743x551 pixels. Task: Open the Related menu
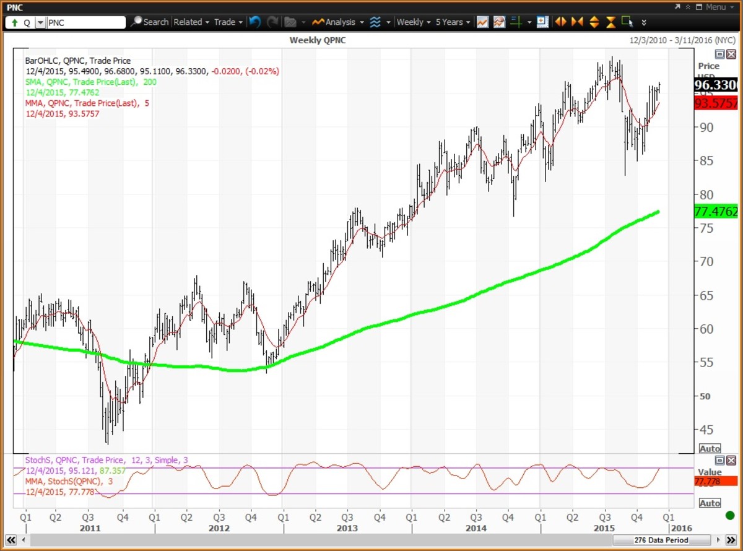191,22
